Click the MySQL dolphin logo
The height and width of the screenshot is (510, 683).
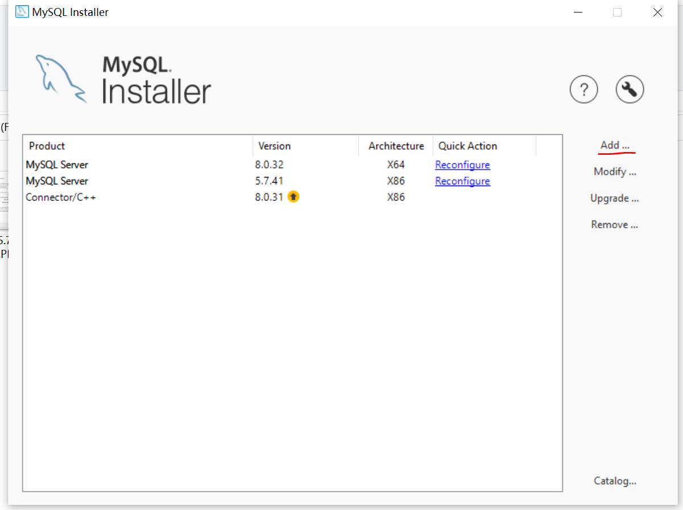pyautogui.click(x=60, y=79)
